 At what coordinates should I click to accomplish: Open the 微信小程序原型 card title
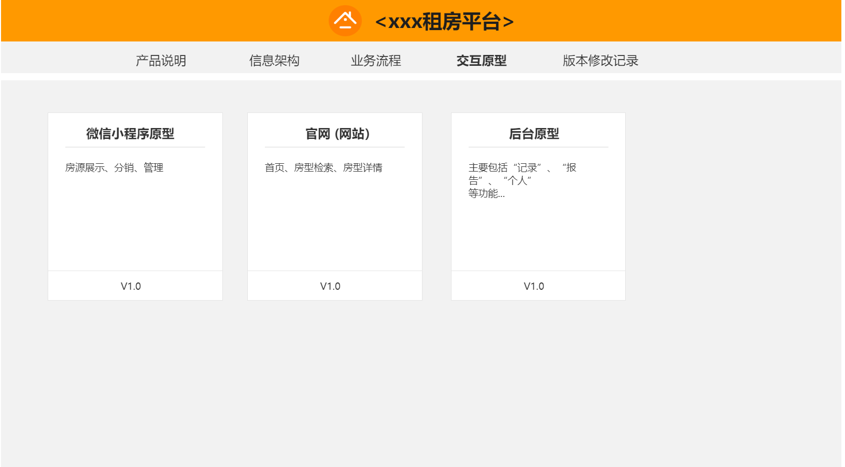[130, 134]
